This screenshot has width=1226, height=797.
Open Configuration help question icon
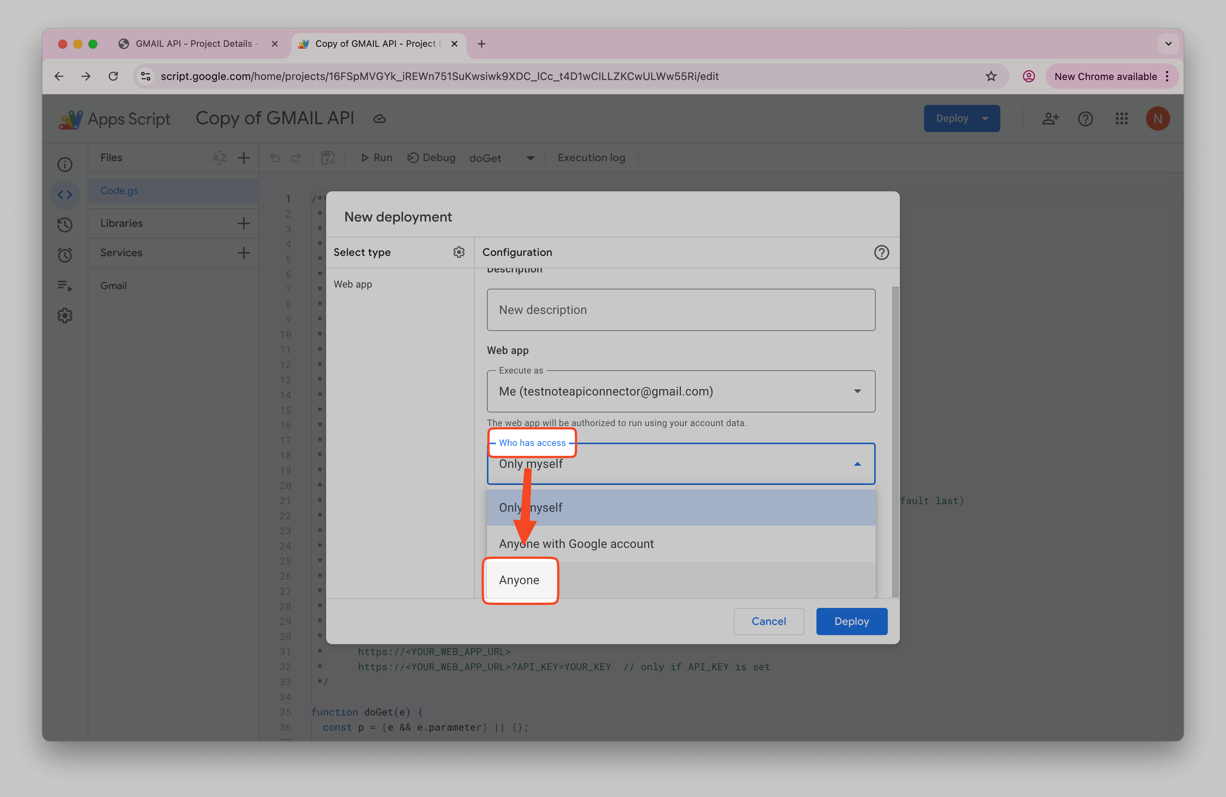tap(881, 252)
